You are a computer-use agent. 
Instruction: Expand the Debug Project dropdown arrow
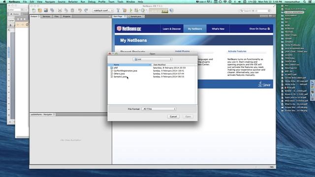point(139,10)
